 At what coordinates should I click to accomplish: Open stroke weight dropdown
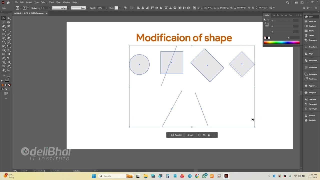(x=49, y=8)
